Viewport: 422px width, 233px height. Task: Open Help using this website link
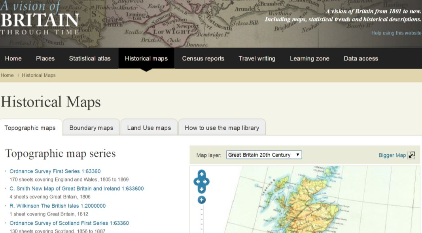coord(396,33)
